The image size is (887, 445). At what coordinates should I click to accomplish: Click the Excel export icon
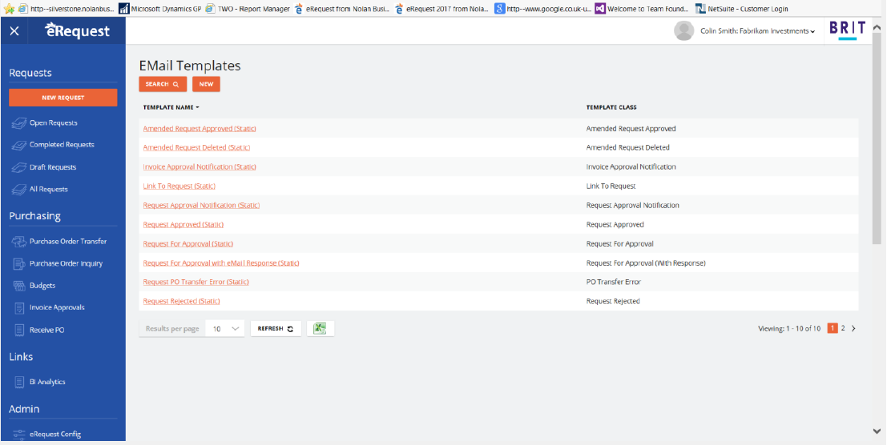[x=320, y=328]
